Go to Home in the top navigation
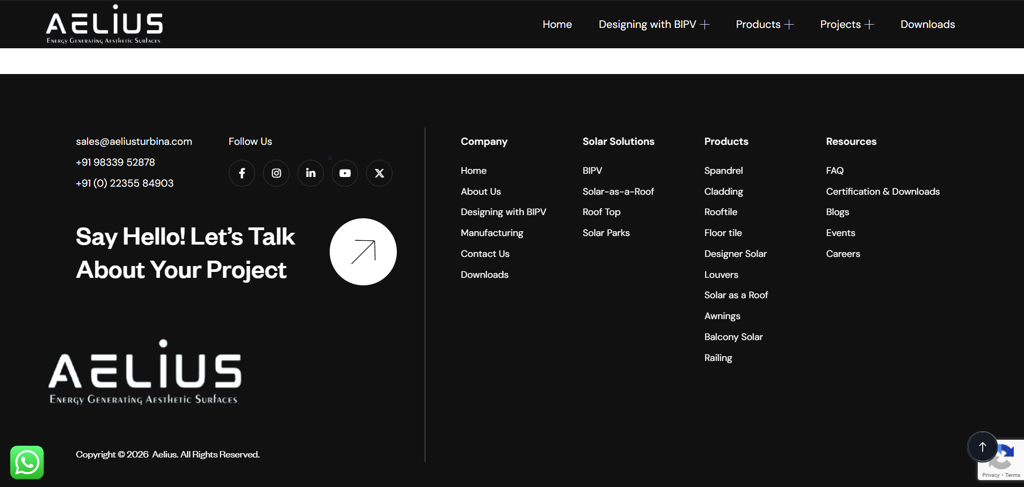Viewport: 1024px width, 487px height. point(557,25)
